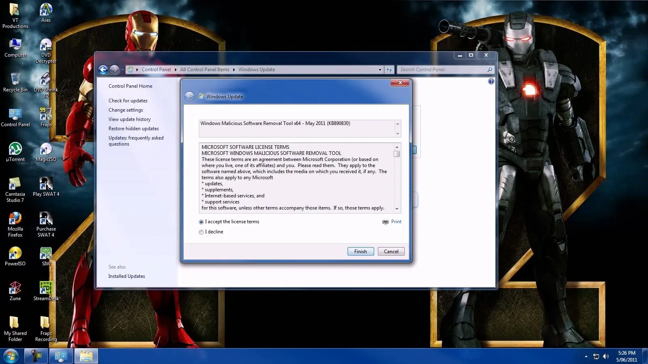This screenshot has height=364, width=648.
Task: Open the Fraps Recording folder
Action: tap(46, 329)
